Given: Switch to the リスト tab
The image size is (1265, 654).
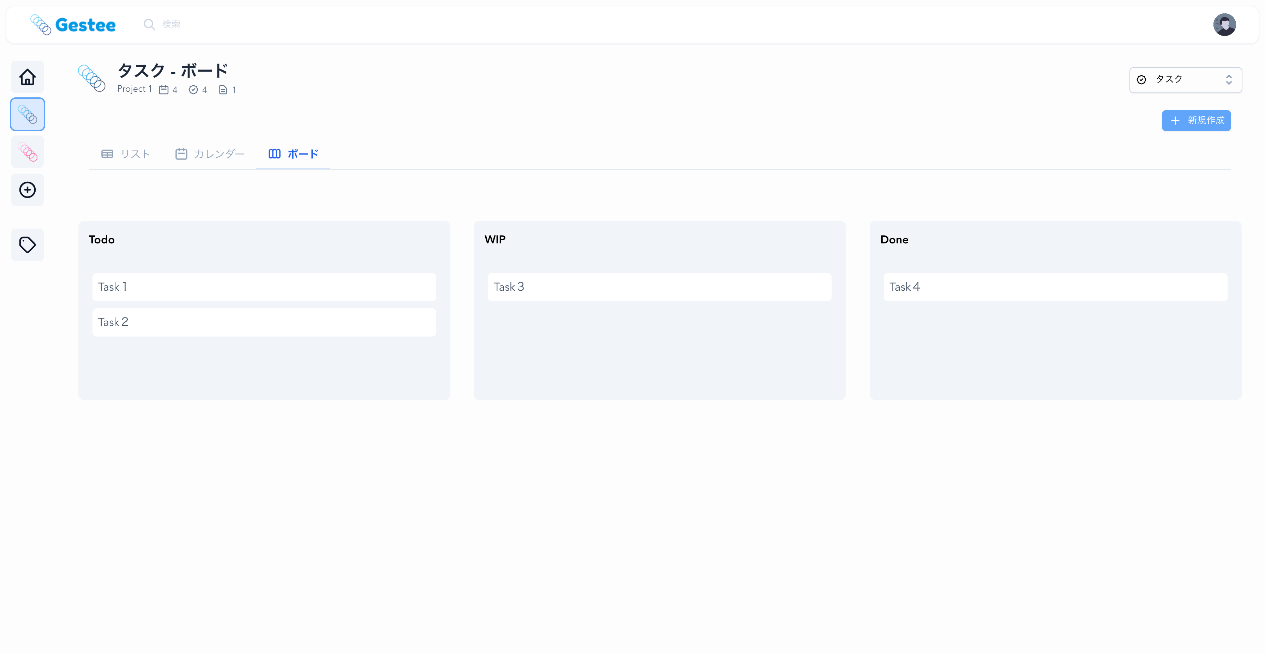Looking at the screenshot, I should (126, 154).
